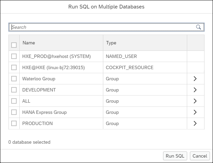Toggle the select-all header checkbox
This screenshot has width=213, height=163.
[14, 45]
